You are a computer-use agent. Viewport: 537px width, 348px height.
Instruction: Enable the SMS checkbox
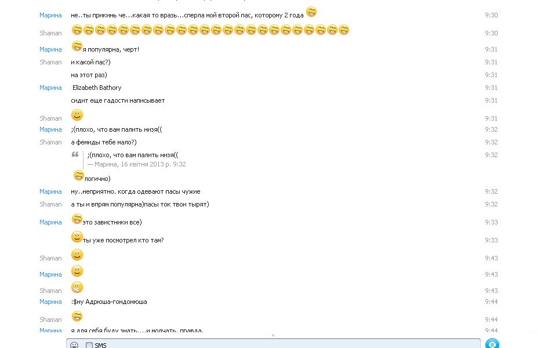(89, 345)
